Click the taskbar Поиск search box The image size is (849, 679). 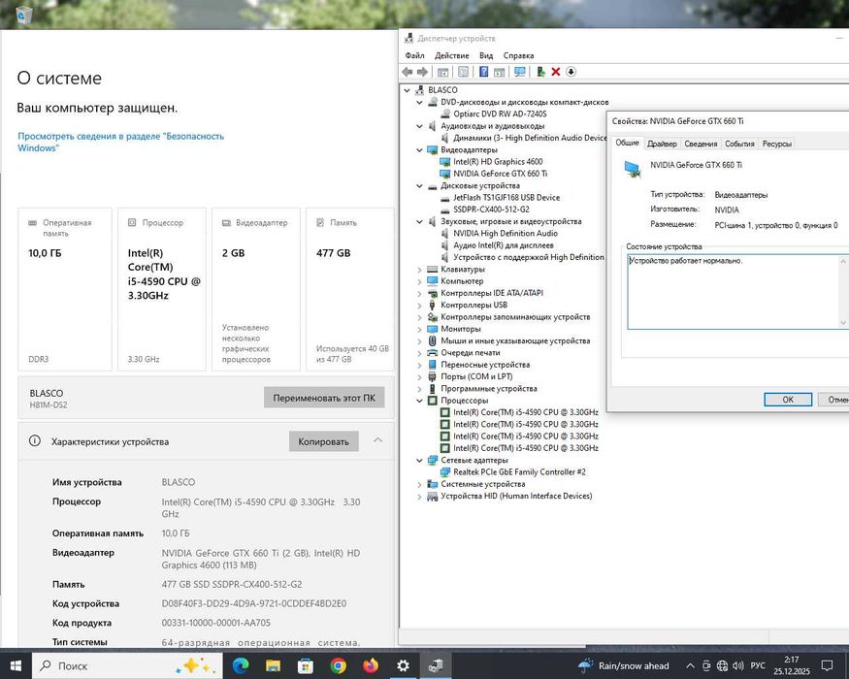coord(127,665)
